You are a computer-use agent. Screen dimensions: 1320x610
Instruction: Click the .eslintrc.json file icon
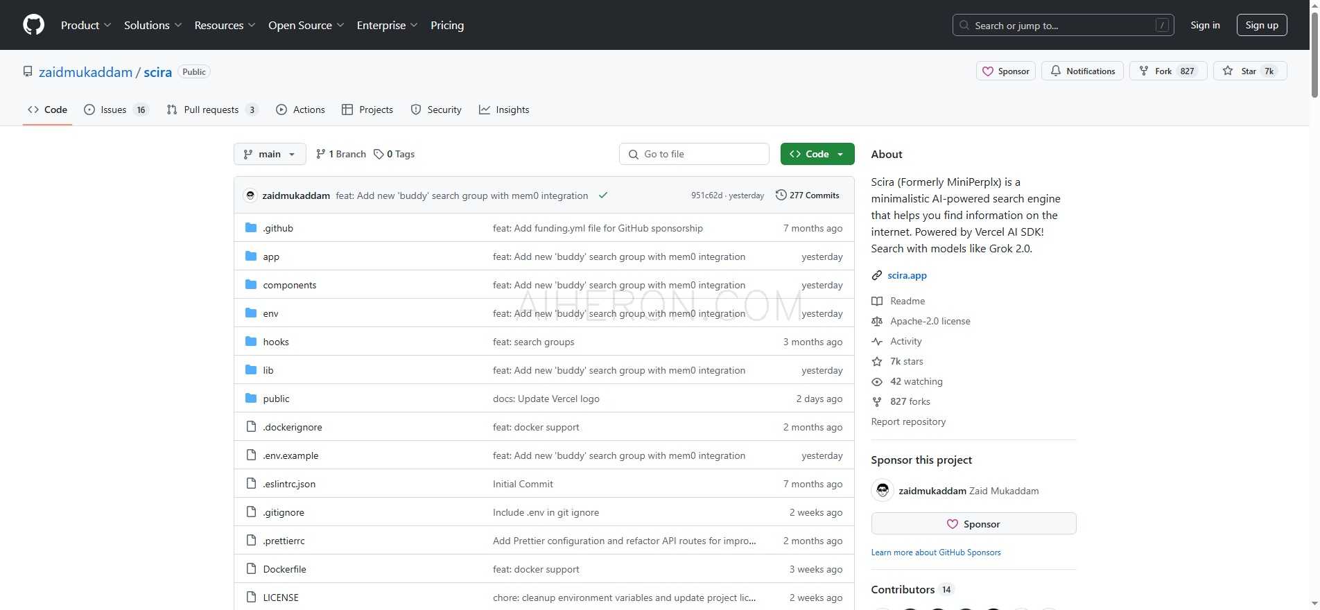pyautogui.click(x=251, y=484)
